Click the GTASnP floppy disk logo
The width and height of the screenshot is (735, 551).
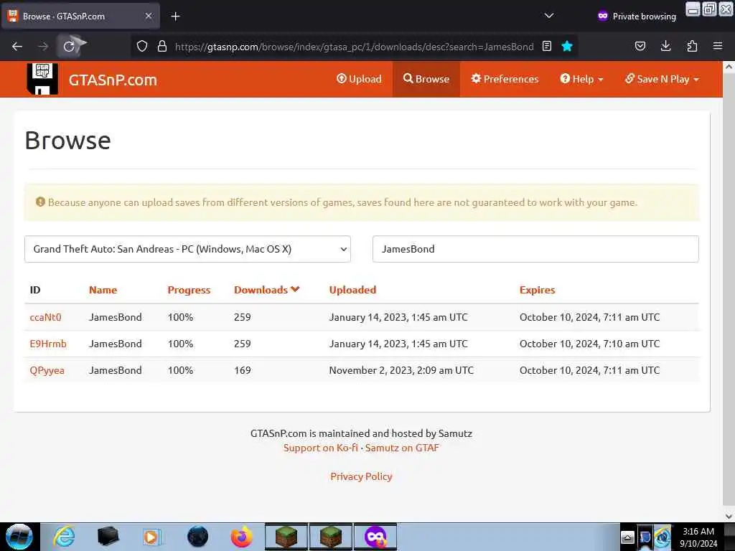coord(42,79)
